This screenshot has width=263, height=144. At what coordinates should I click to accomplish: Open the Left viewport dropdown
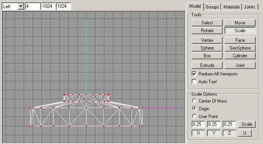tap(21, 6)
